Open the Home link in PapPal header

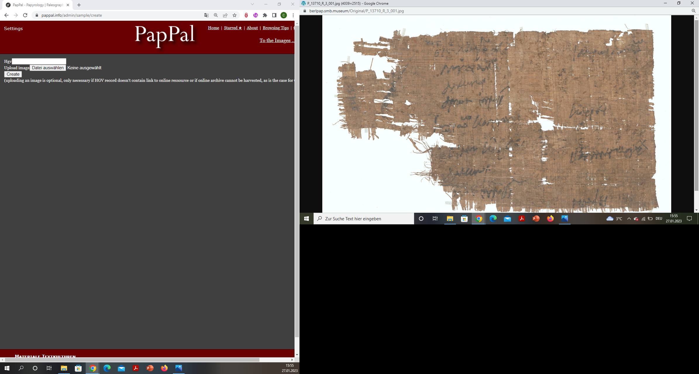tap(214, 28)
